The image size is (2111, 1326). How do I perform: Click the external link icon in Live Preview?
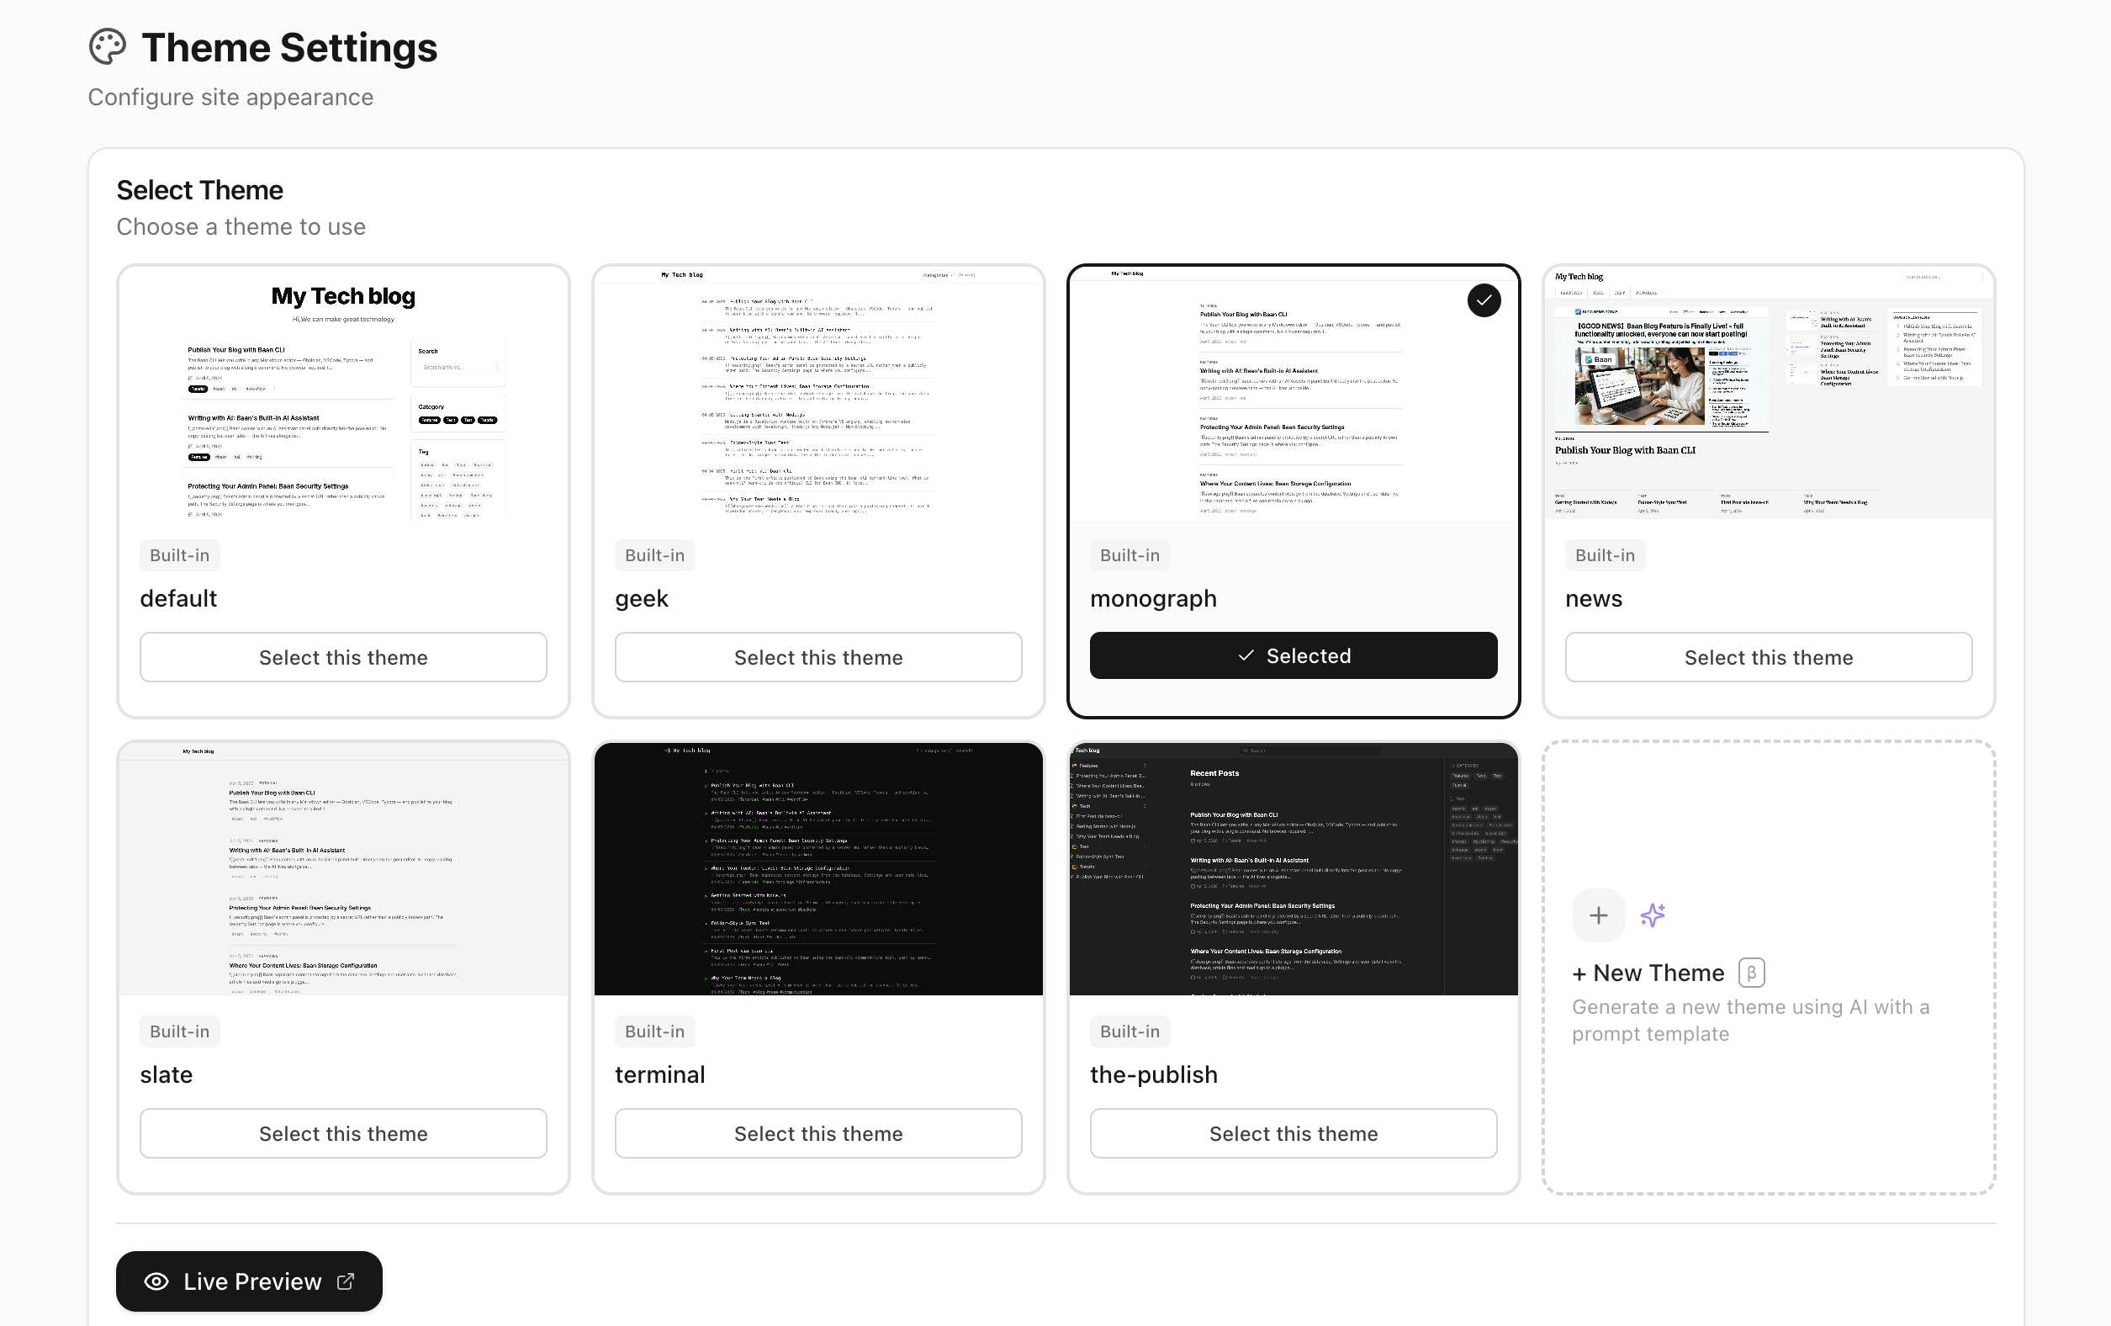(346, 1281)
